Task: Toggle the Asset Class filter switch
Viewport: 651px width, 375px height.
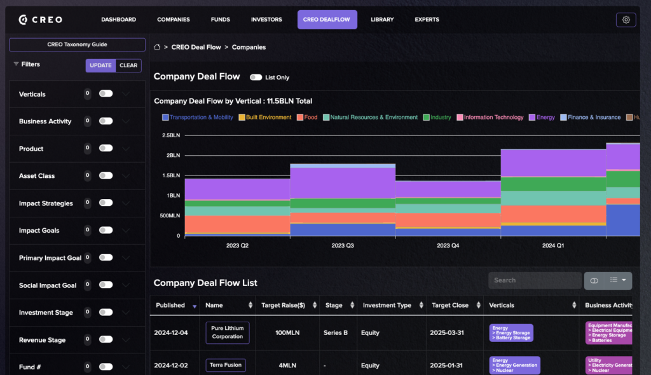Action: (106, 175)
